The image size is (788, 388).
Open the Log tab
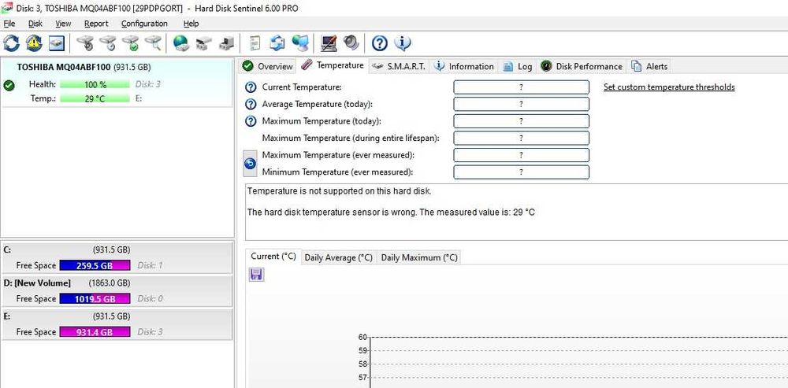[518, 66]
